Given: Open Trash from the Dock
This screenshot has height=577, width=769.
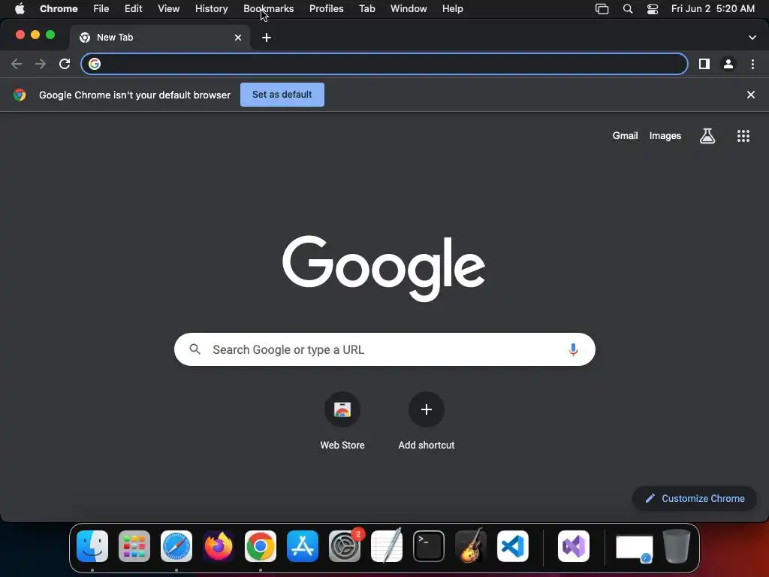Looking at the screenshot, I should click(x=677, y=546).
